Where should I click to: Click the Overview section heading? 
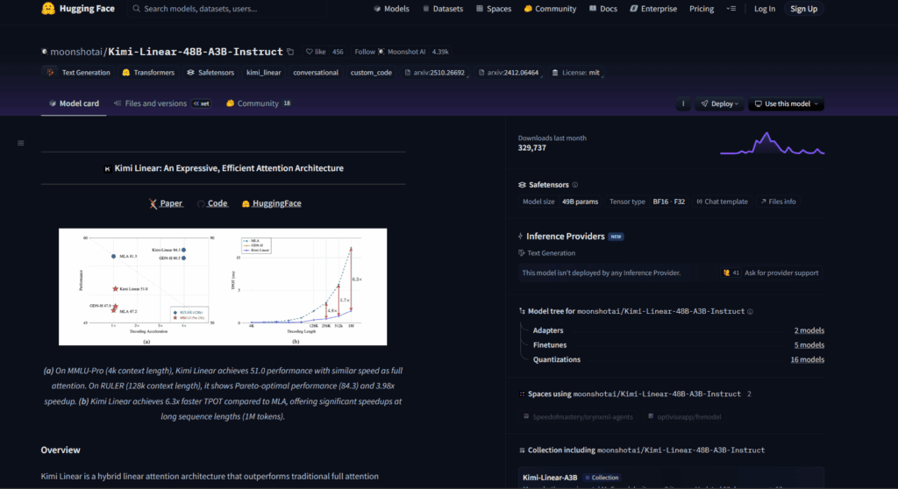pyautogui.click(x=61, y=450)
